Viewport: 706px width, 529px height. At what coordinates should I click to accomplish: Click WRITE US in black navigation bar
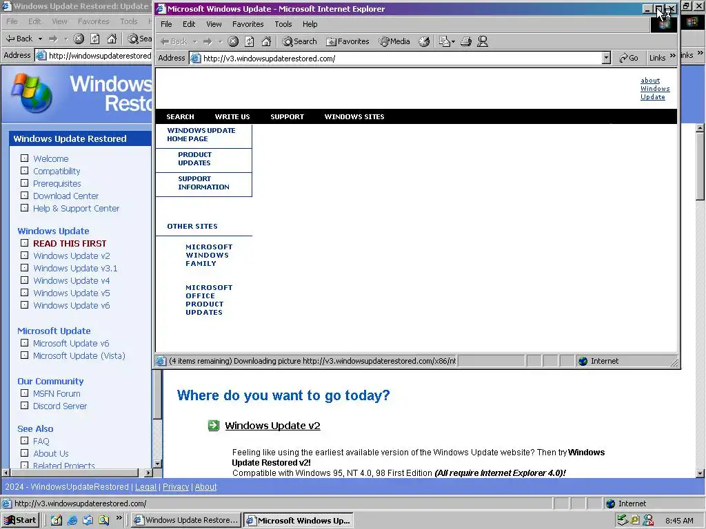click(232, 116)
